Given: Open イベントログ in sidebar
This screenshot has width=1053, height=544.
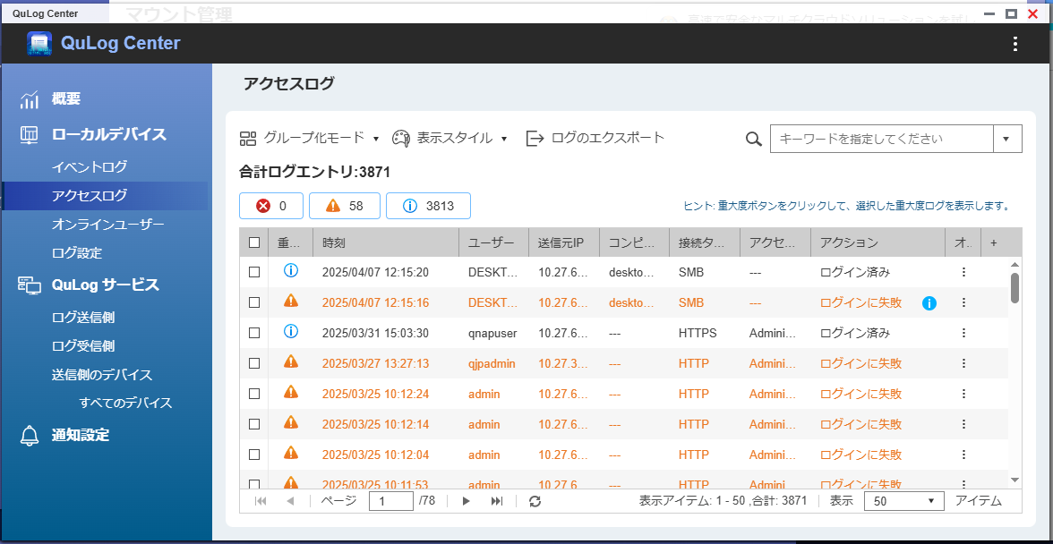Looking at the screenshot, I should pos(90,167).
